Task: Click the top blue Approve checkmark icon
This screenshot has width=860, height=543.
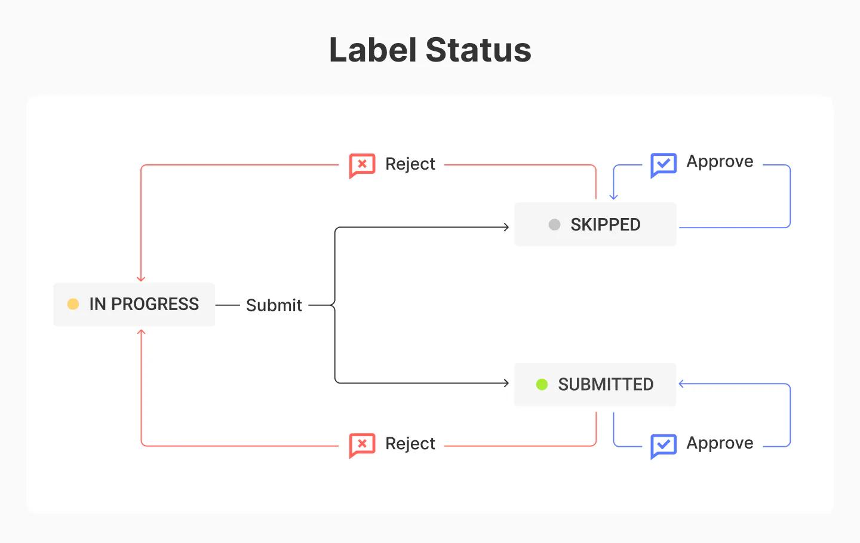Action: [x=663, y=164]
